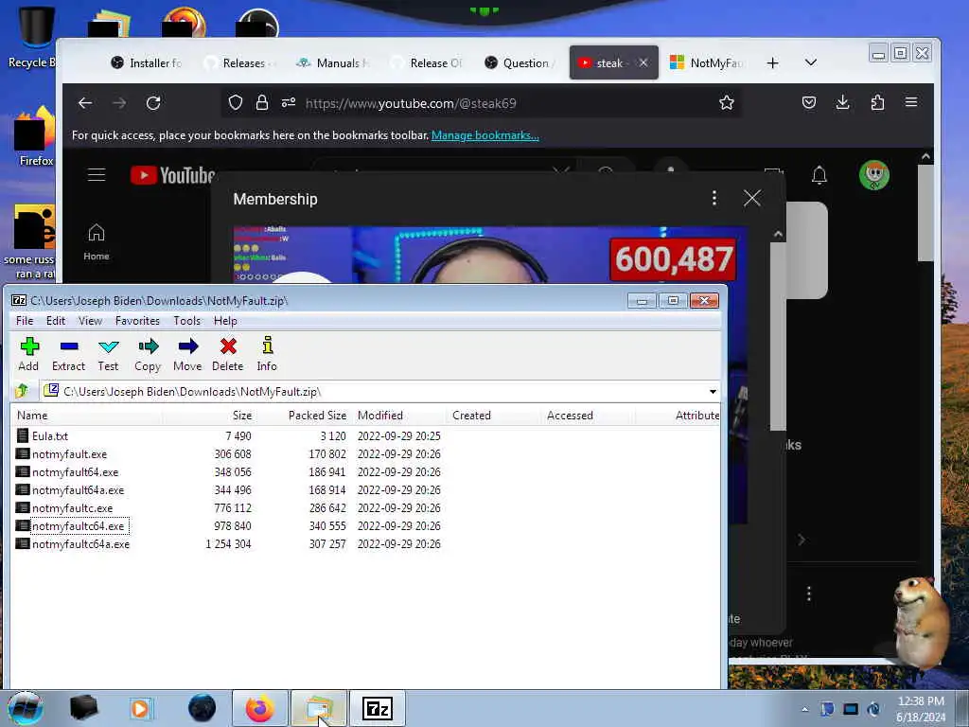This screenshot has width=969, height=727.
Task: Expand the 7-Zip address path dropdown
Action: tap(713, 392)
